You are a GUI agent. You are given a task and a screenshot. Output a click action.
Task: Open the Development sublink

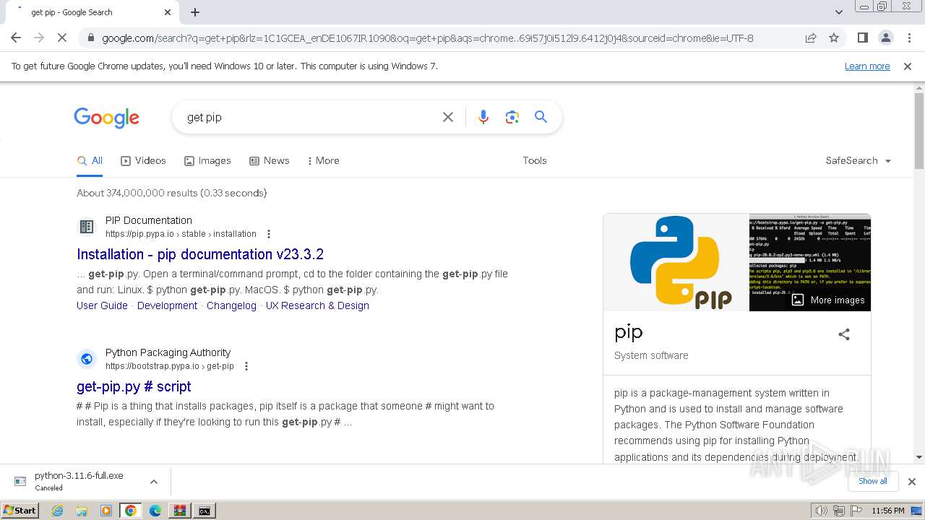tap(167, 305)
